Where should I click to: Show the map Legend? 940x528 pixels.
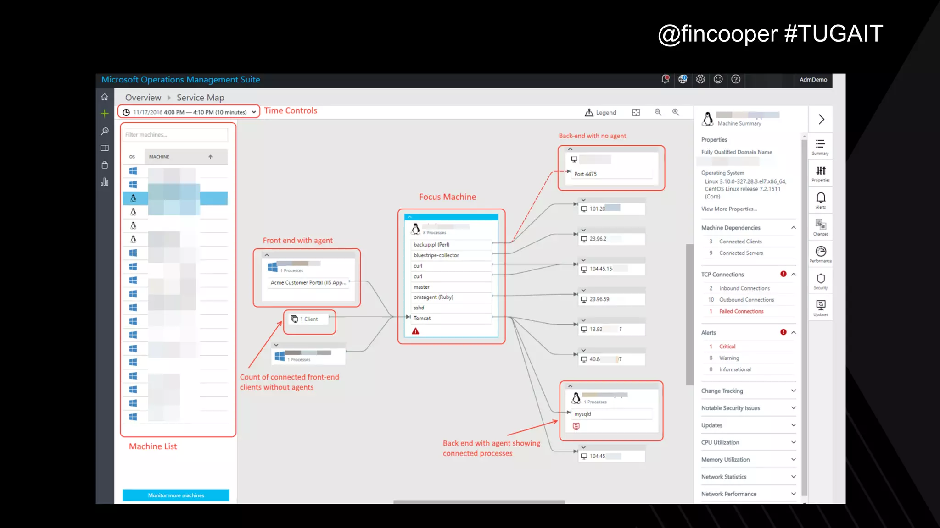coord(600,113)
